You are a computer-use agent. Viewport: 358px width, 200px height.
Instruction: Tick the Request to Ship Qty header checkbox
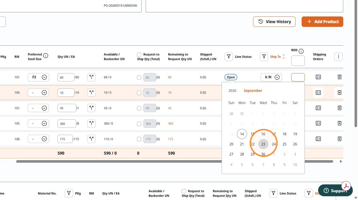click(139, 54)
